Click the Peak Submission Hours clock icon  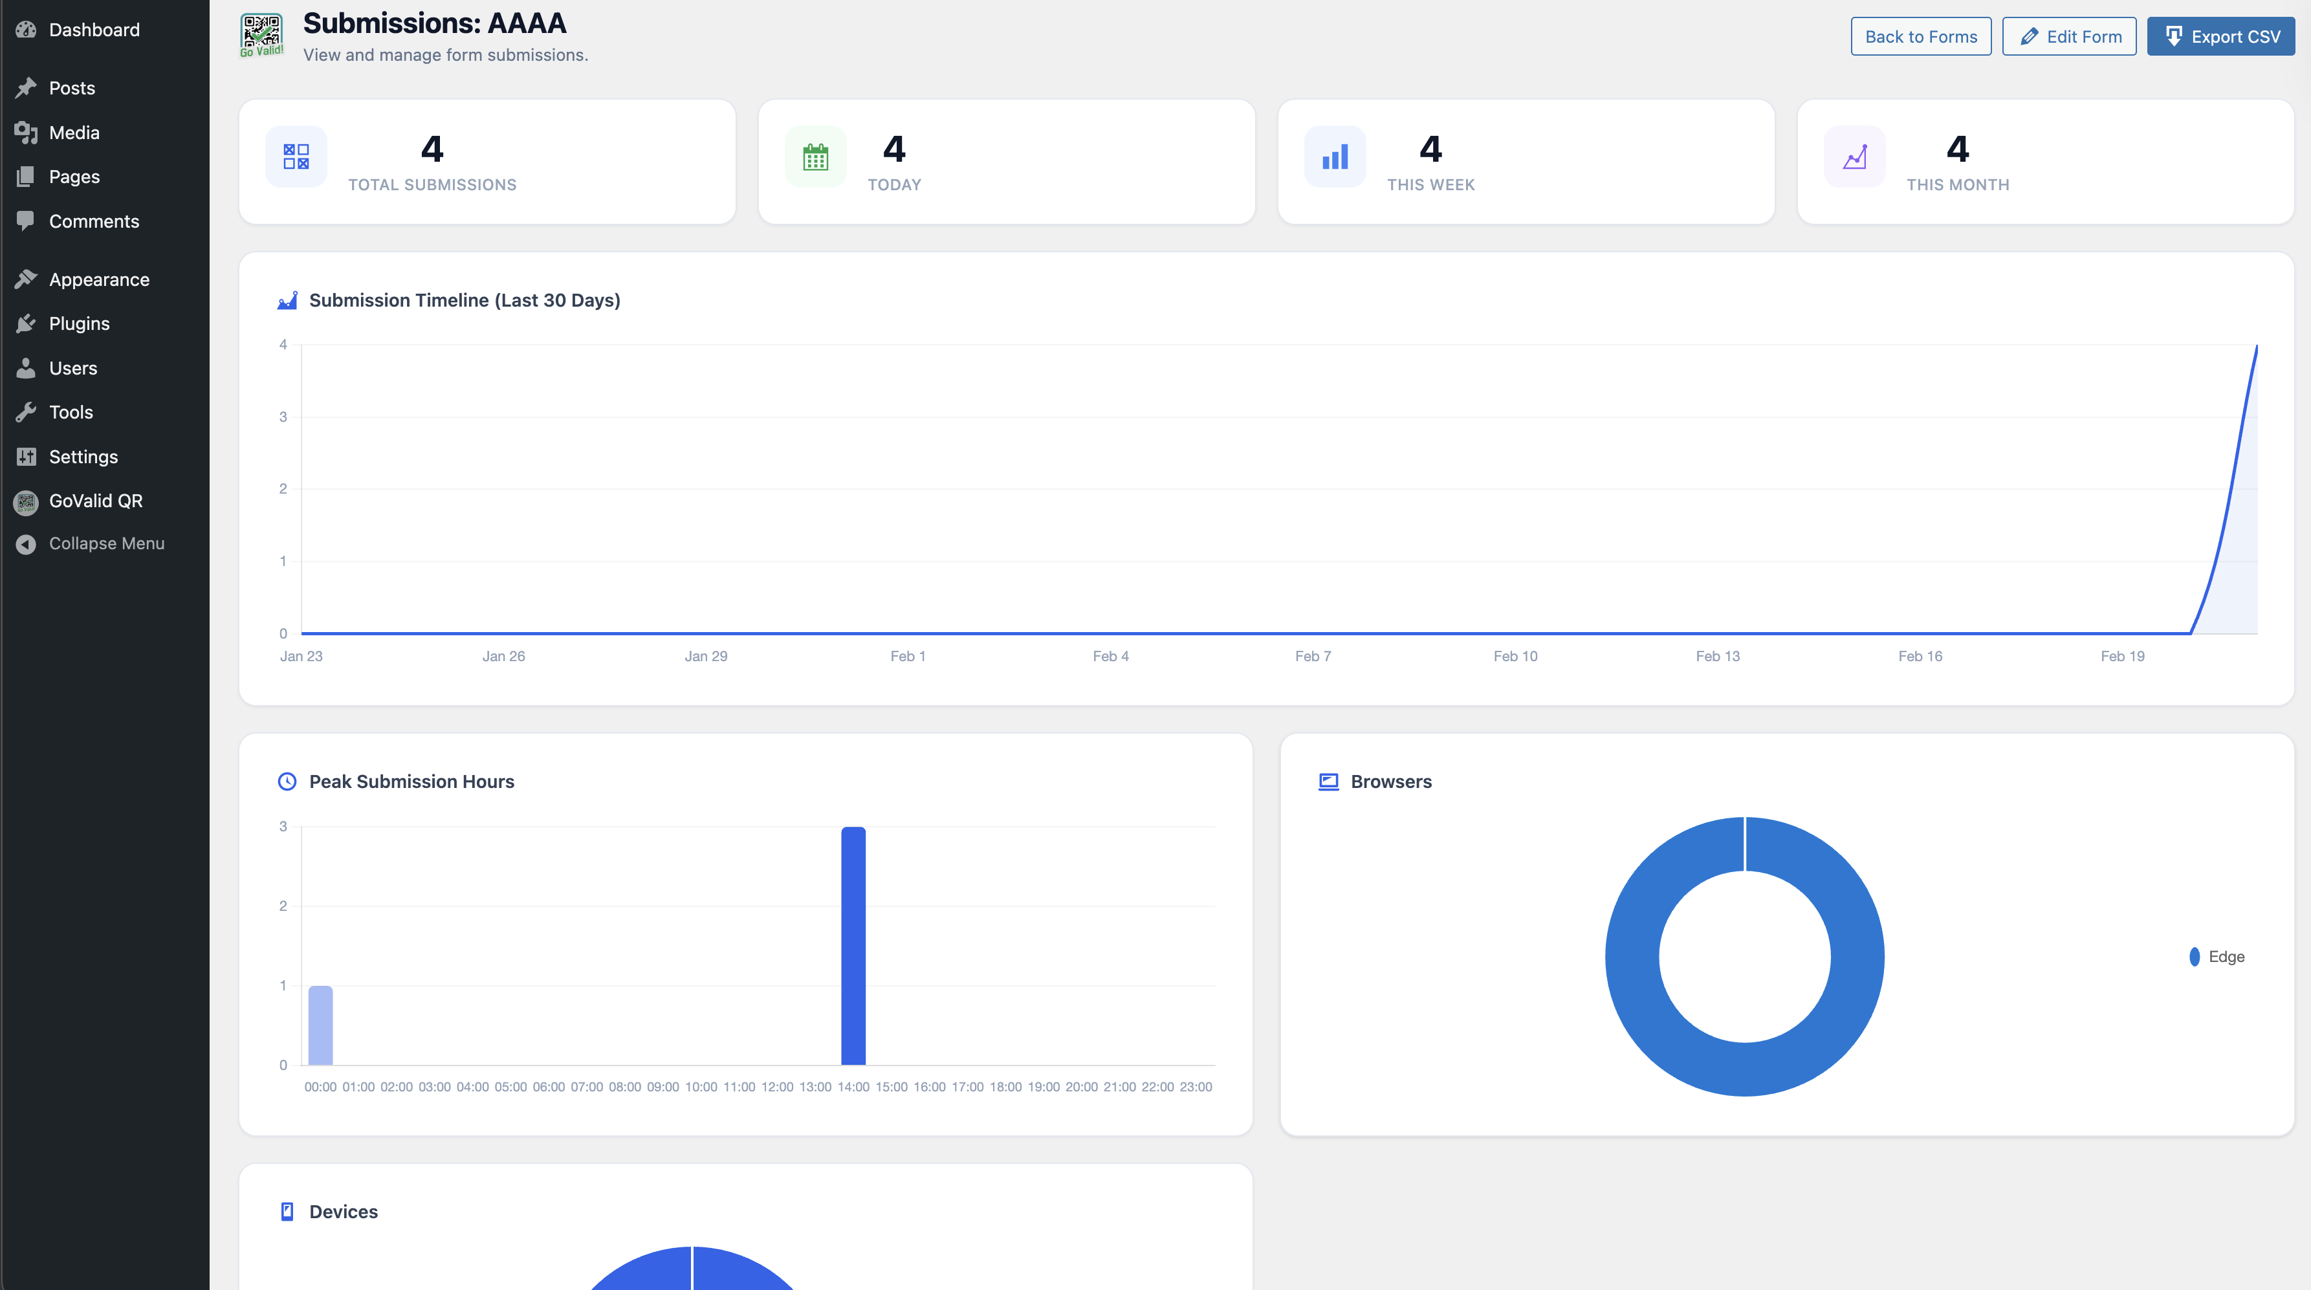coord(287,782)
